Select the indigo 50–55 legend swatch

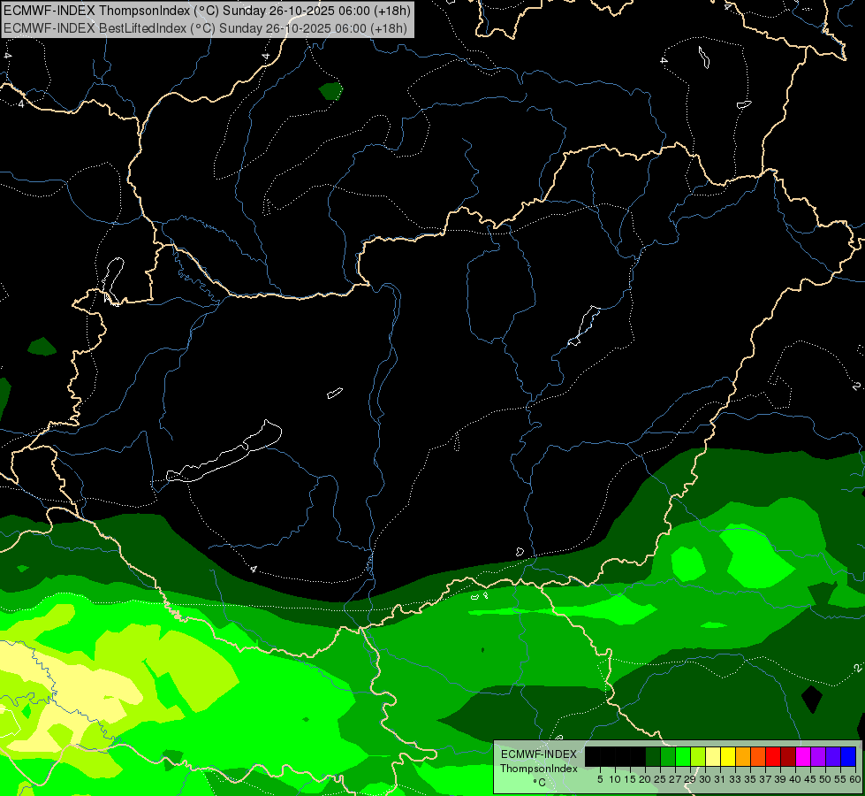[x=833, y=756]
